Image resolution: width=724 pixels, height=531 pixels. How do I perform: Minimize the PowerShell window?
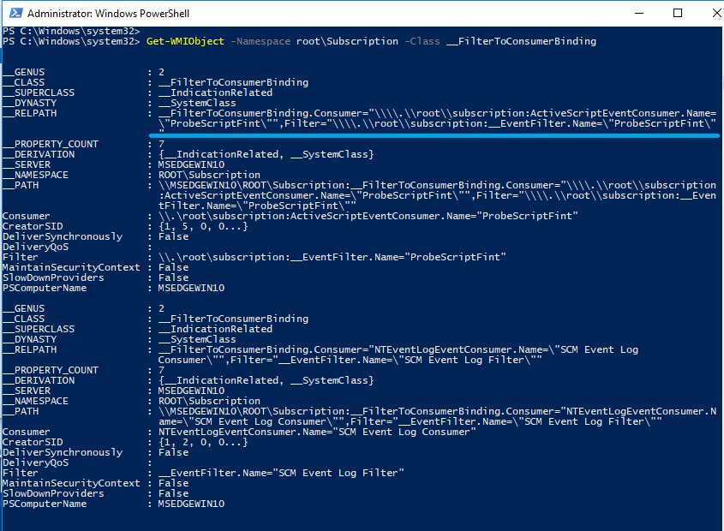pyautogui.click(x=639, y=13)
